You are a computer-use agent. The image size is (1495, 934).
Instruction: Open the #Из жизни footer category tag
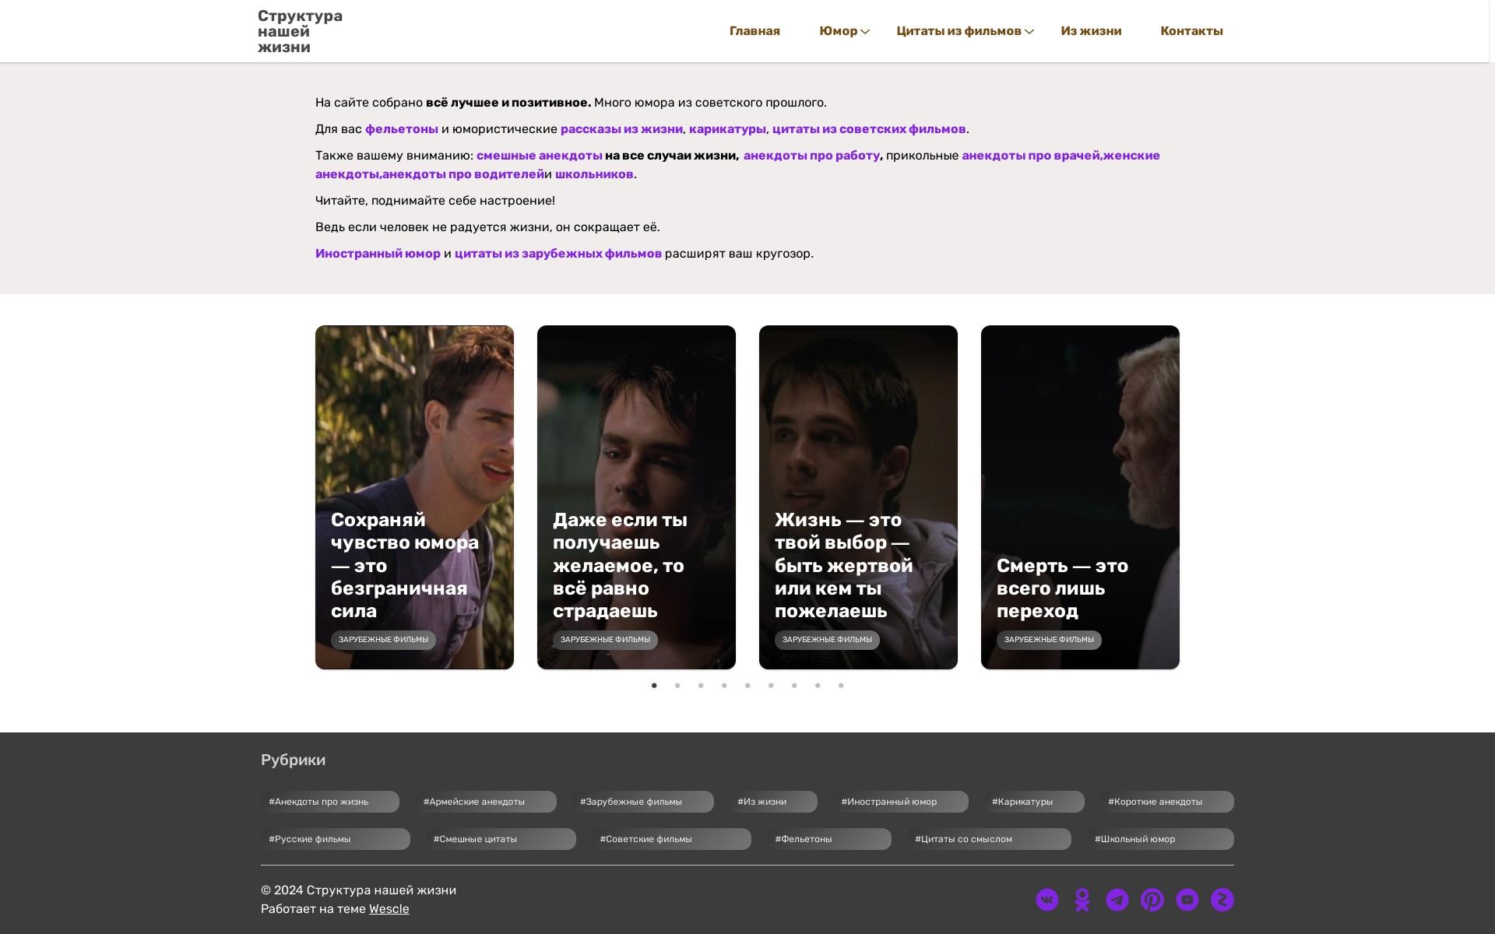(x=773, y=802)
